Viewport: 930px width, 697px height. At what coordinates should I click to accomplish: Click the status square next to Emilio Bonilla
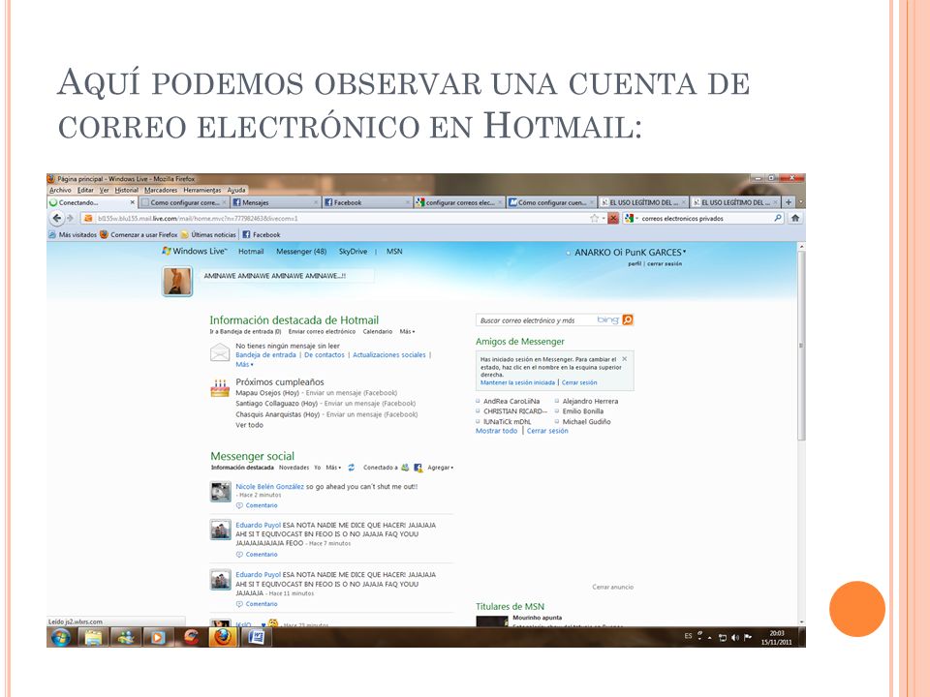click(557, 411)
